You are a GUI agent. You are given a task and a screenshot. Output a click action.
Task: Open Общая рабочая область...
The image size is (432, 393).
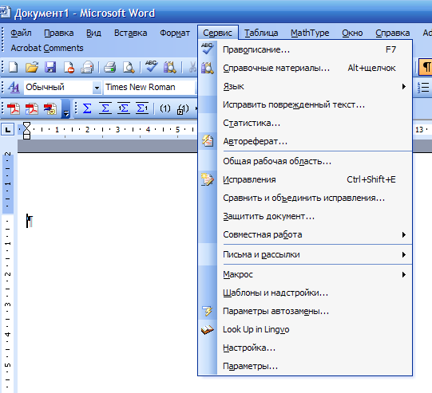pos(305,161)
